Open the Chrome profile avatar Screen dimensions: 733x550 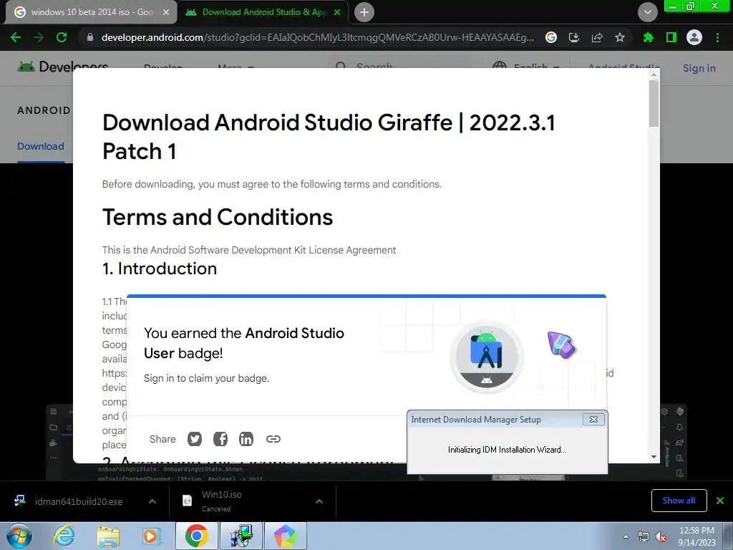coord(694,37)
